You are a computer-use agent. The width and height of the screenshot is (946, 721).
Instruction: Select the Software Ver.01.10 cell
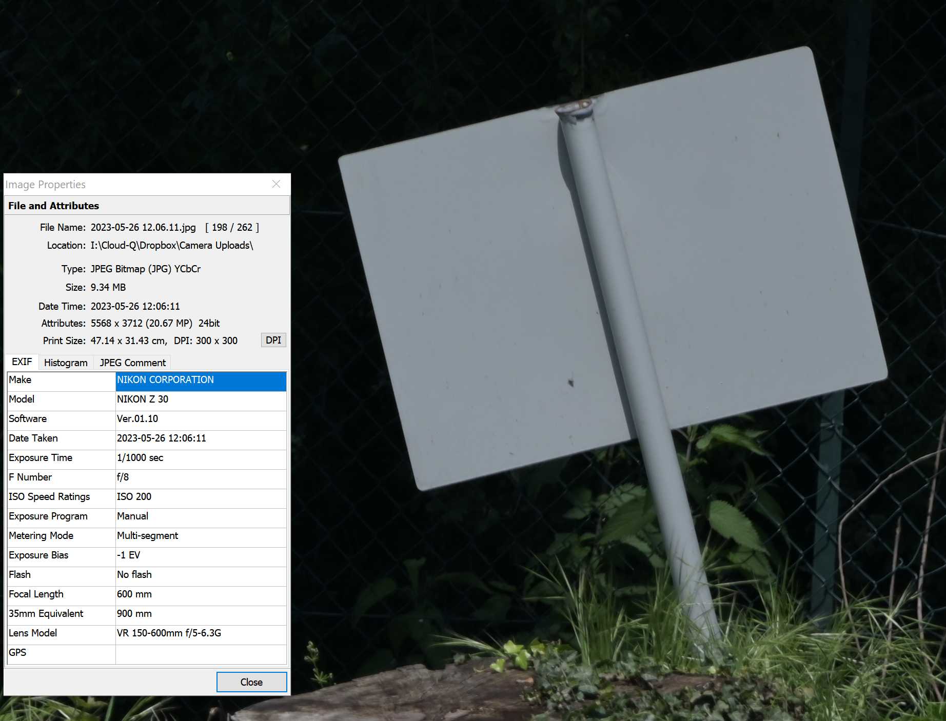click(201, 419)
